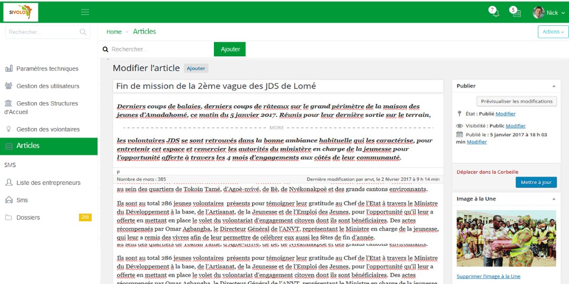This screenshot has width=569, height=284.
Task: Click the Visibilité eye icon
Action: click(x=460, y=126)
